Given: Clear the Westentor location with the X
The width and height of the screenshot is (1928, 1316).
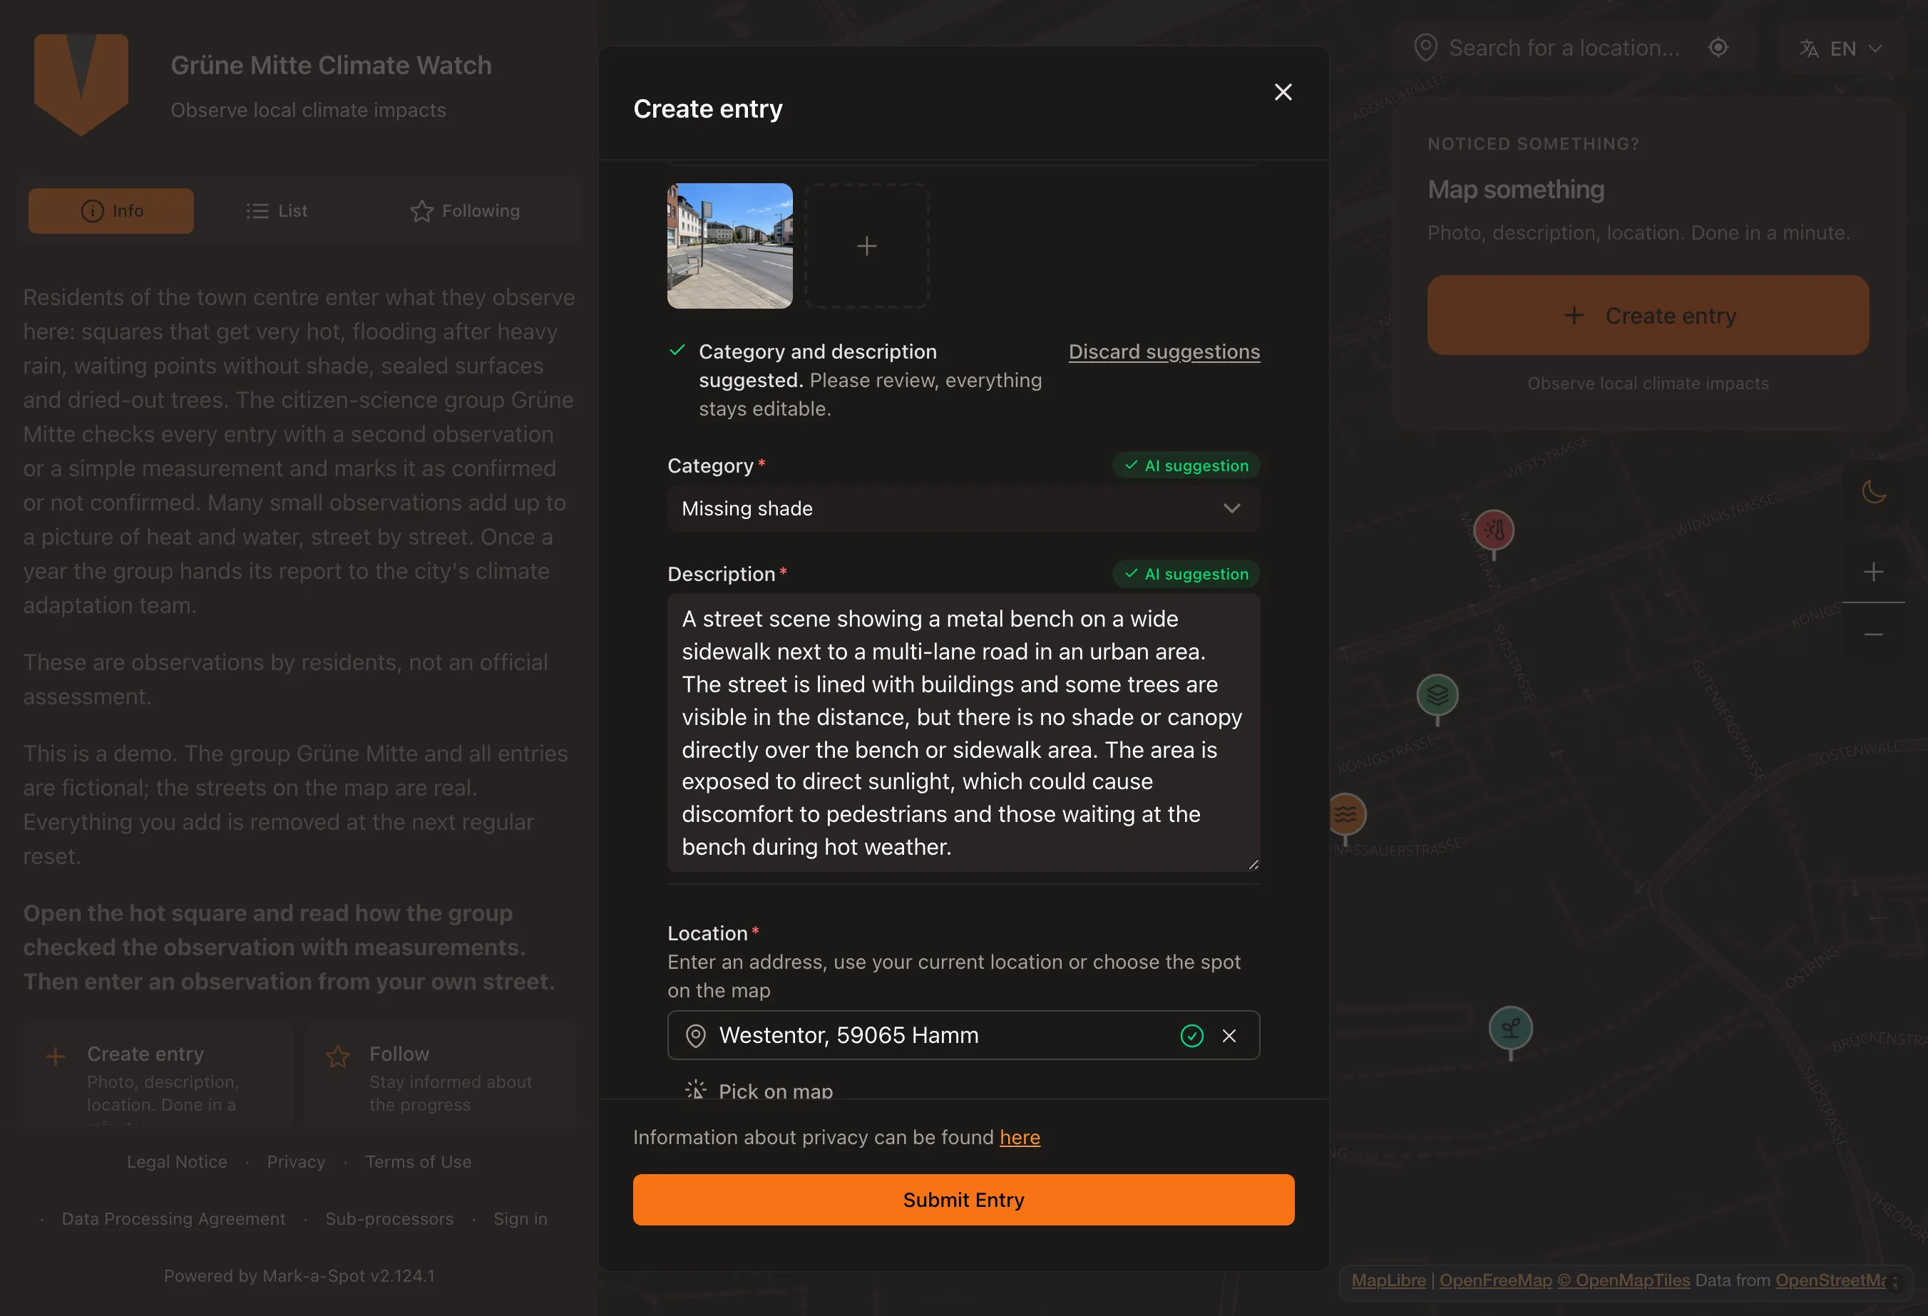Looking at the screenshot, I should pyautogui.click(x=1229, y=1036).
